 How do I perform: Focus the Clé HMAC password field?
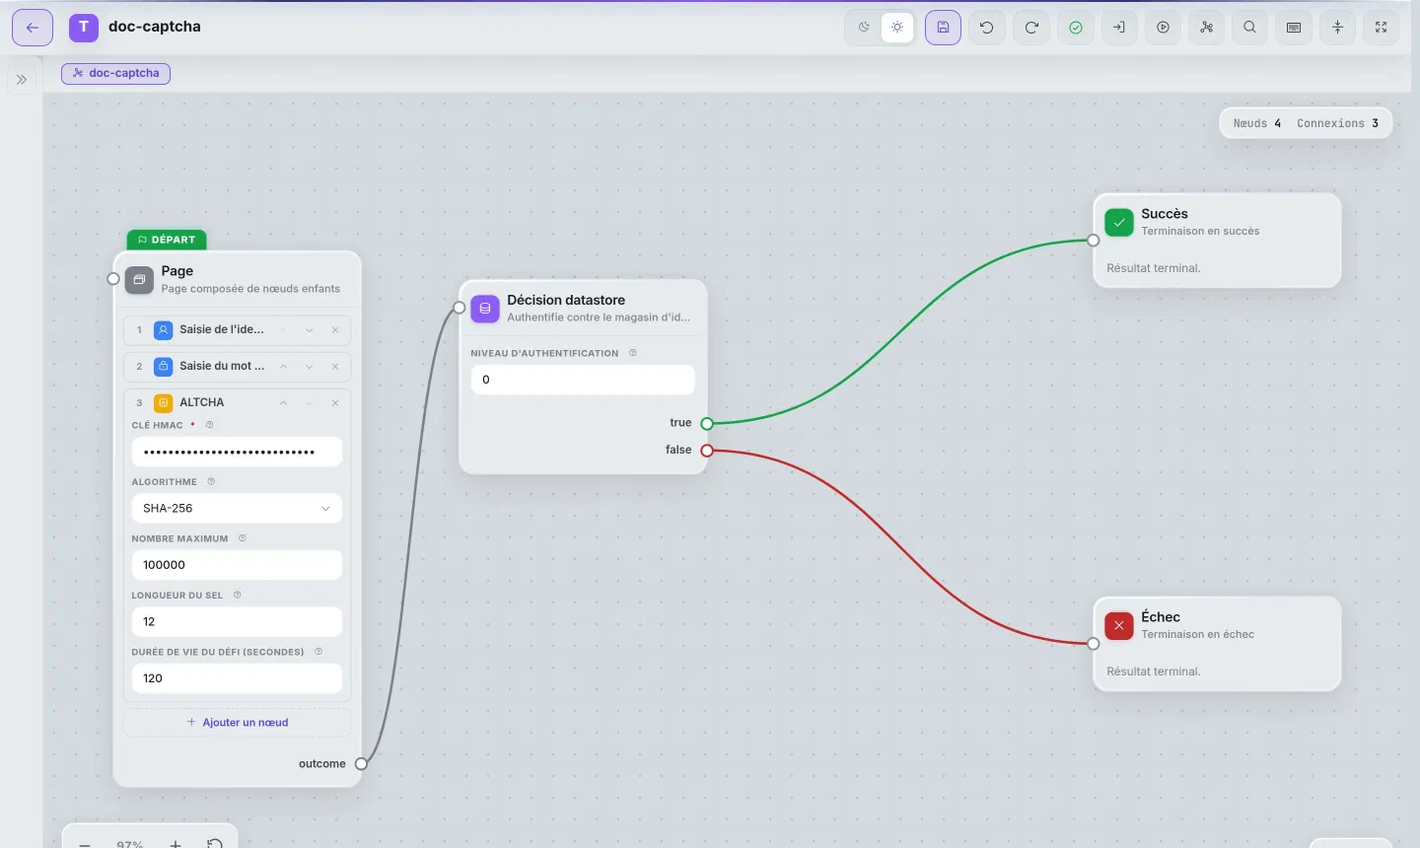(237, 452)
